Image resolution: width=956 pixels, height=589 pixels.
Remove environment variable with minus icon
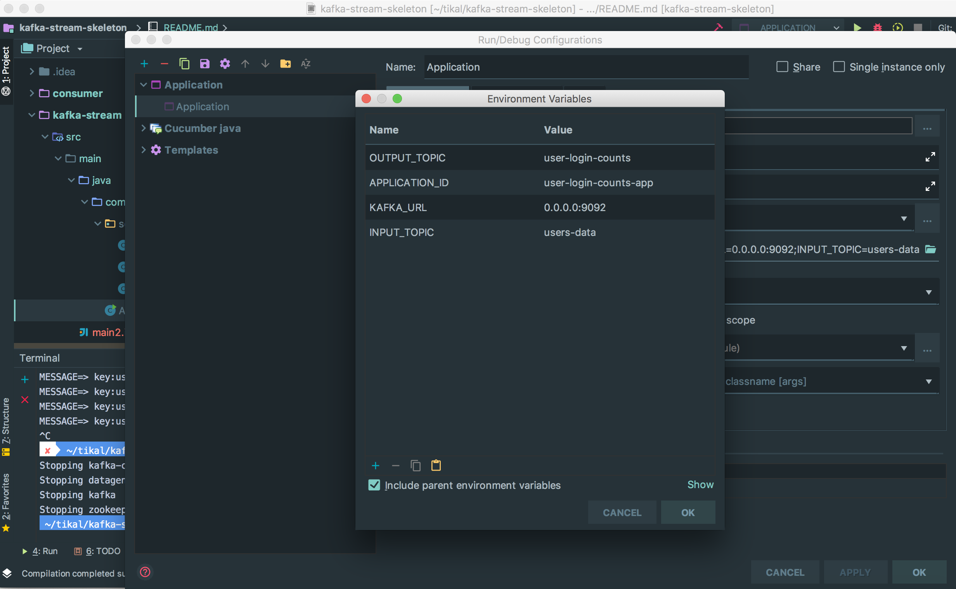tap(396, 466)
